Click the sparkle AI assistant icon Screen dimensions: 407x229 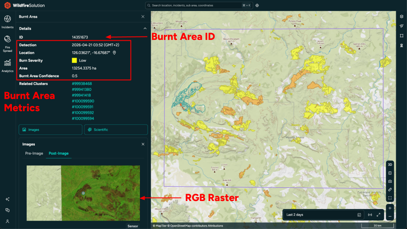coord(8,199)
